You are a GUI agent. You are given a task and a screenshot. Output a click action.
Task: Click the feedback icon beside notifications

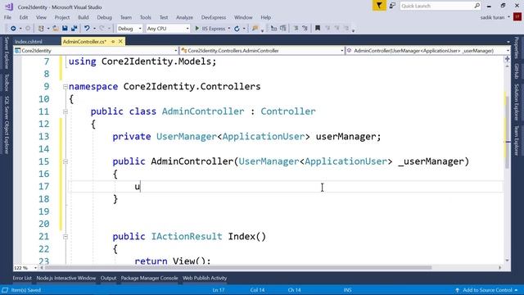click(392, 6)
